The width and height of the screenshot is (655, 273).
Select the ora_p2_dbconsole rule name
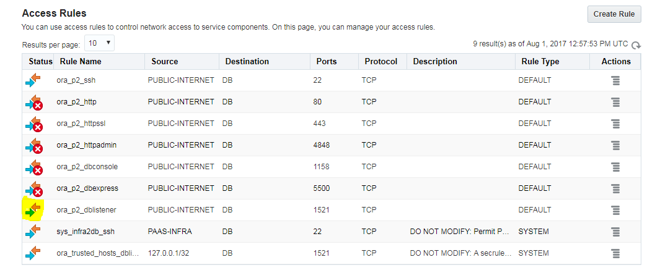coord(87,167)
